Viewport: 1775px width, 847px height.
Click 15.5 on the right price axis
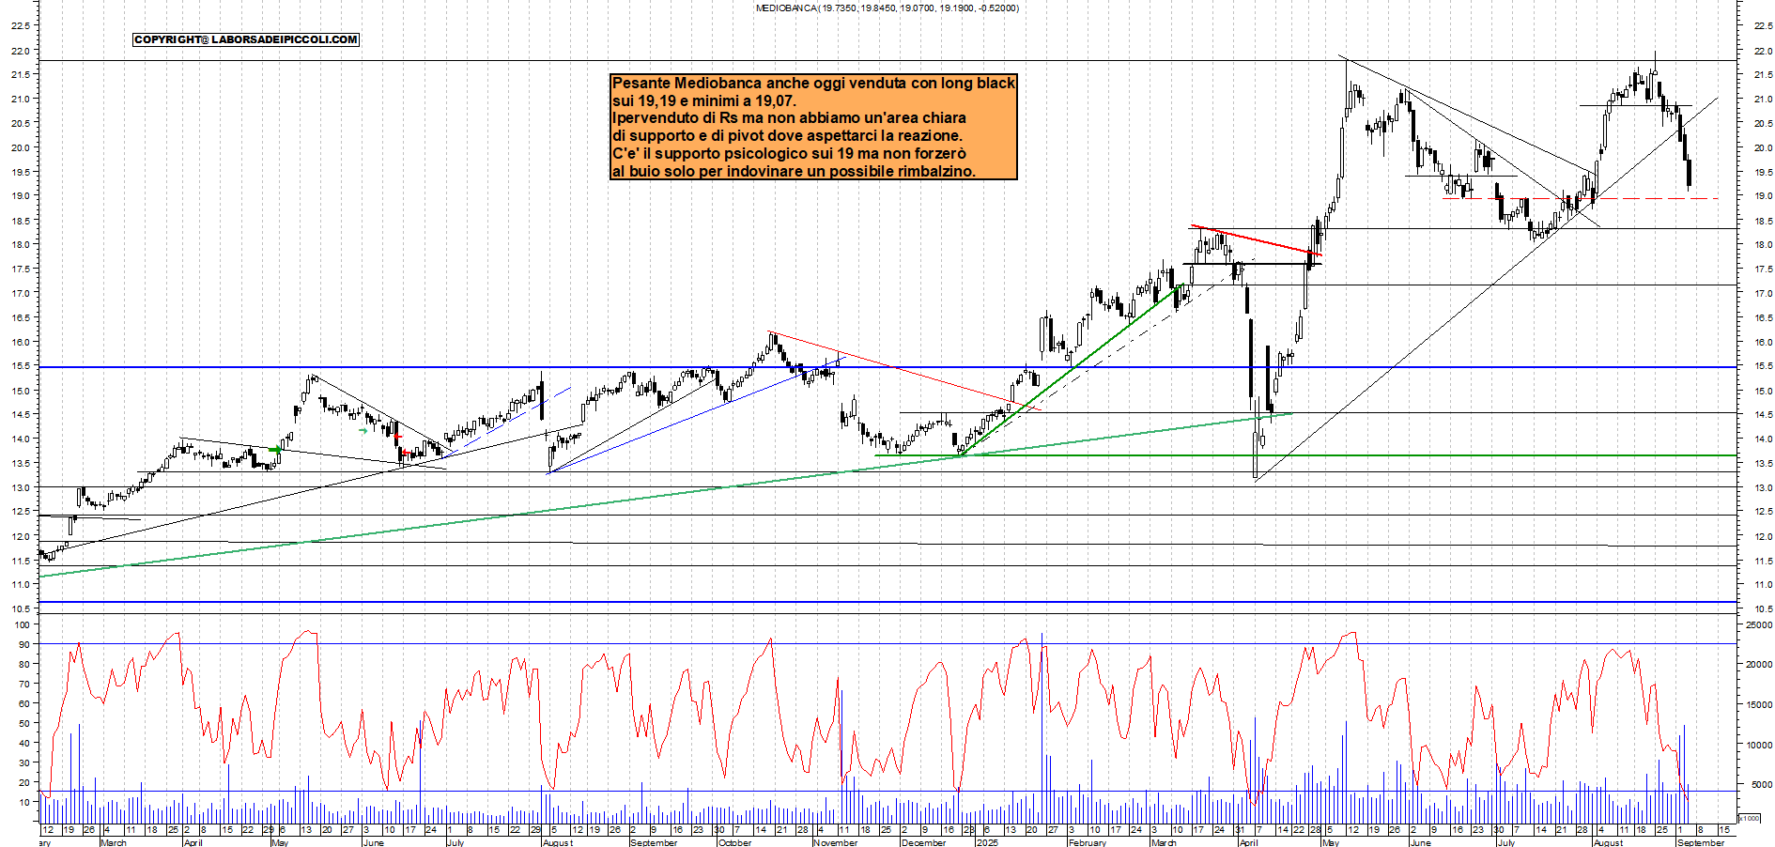click(x=1762, y=366)
